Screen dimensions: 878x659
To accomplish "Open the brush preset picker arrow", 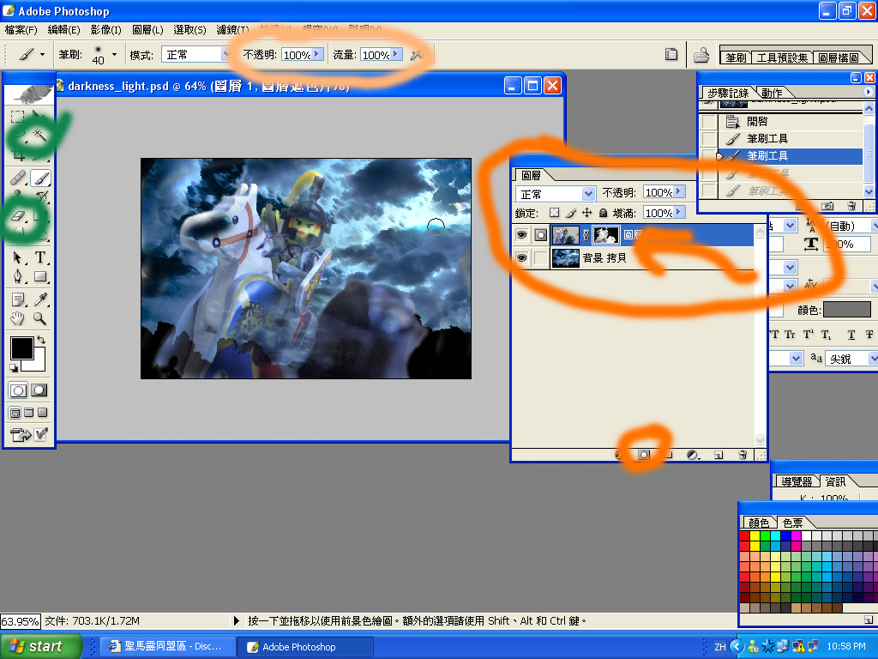I will 114,54.
